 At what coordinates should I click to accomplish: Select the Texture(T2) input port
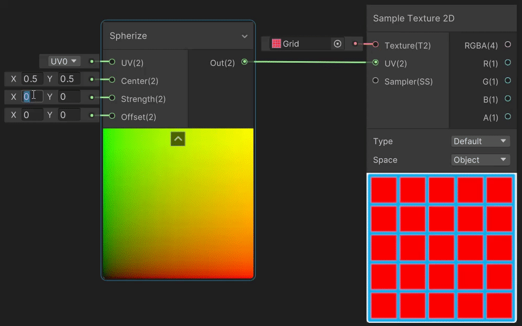pos(375,45)
